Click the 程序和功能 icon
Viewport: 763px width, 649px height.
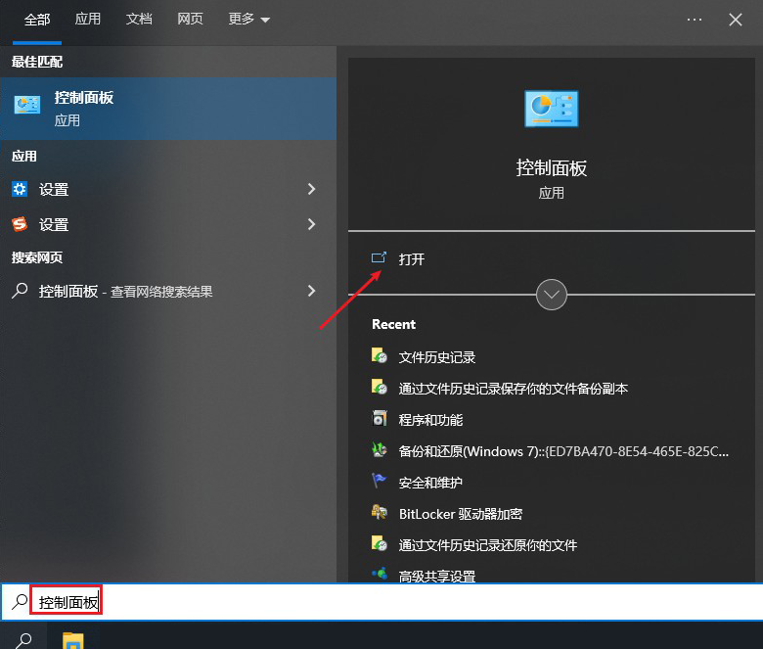point(380,418)
